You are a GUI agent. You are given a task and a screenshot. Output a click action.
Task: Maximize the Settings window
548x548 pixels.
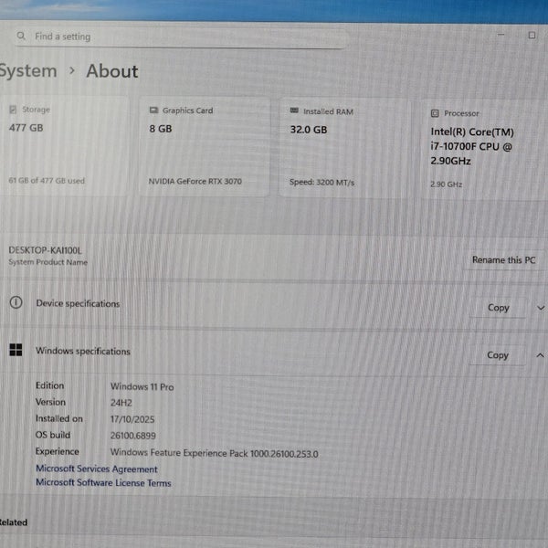pyautogui.click(x=532, y=35)
